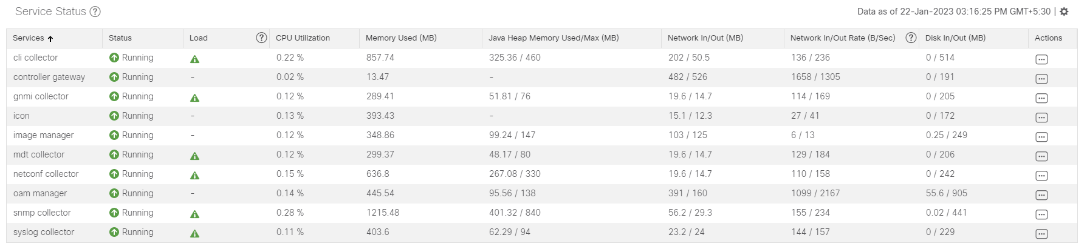Open the settings gear next to the timestamp
The height and width of the screenshot is (252, 1087).
click(x=1064, y=12)
